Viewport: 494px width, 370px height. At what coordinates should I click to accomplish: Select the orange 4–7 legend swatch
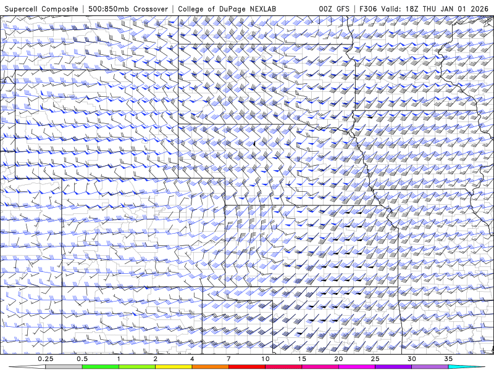point(210,367)
